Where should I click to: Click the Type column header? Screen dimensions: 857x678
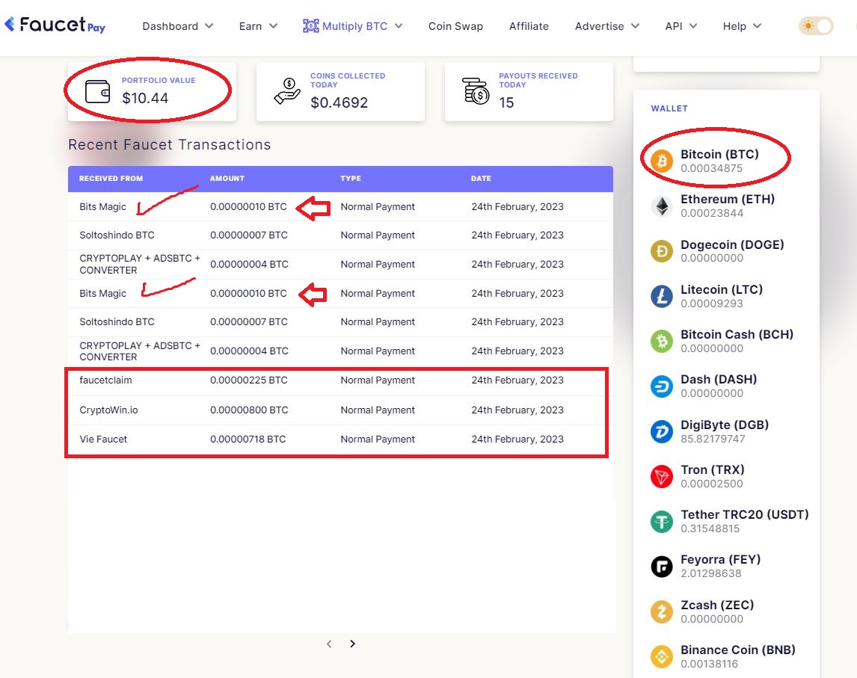tap(350, 179)
